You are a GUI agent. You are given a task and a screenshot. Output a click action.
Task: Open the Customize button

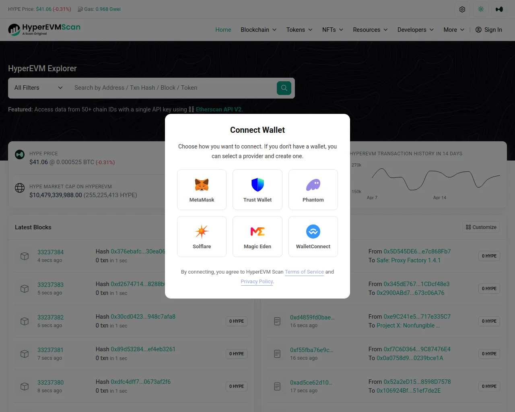481,227
